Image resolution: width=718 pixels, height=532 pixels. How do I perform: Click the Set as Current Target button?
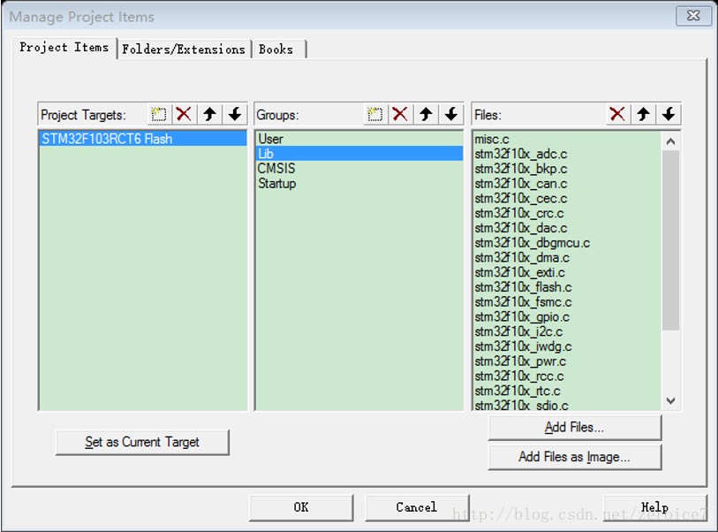click(x=142, y=442)
